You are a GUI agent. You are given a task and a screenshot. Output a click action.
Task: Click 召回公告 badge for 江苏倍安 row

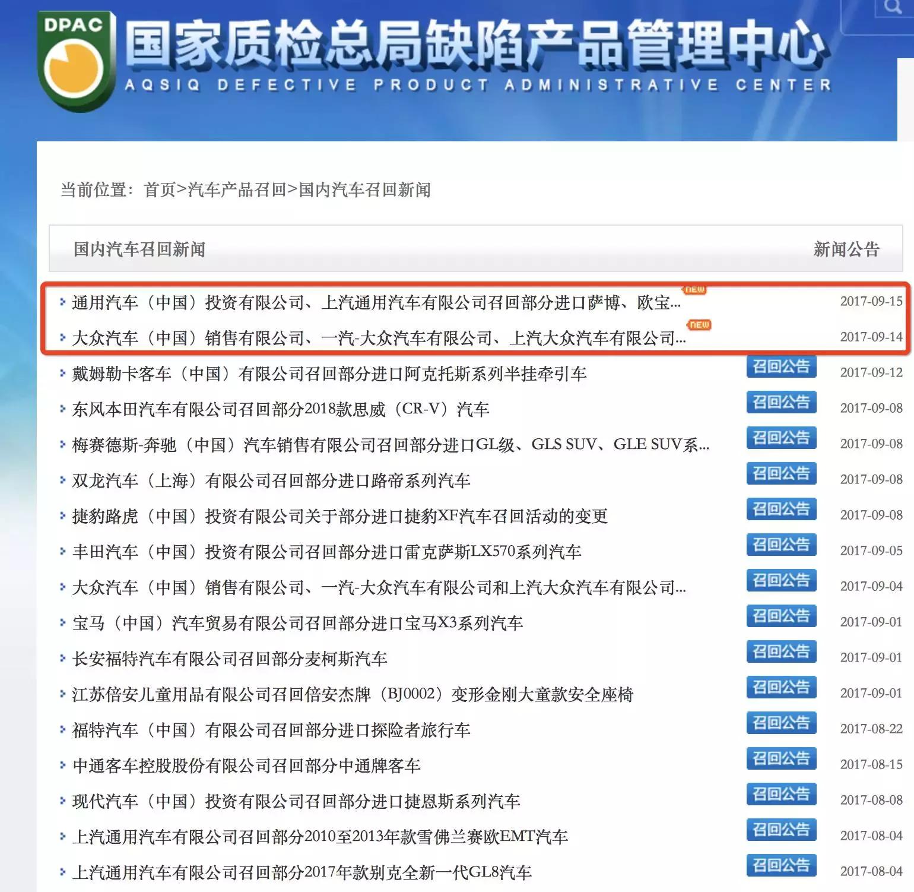click(x=781, y=687)
